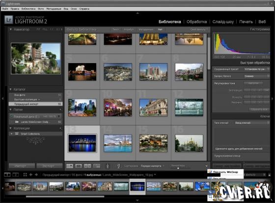Image resolution: width=275 pixels, height=203 pixels.
Task: Click Автотон auto tone button
Action: 253,83
